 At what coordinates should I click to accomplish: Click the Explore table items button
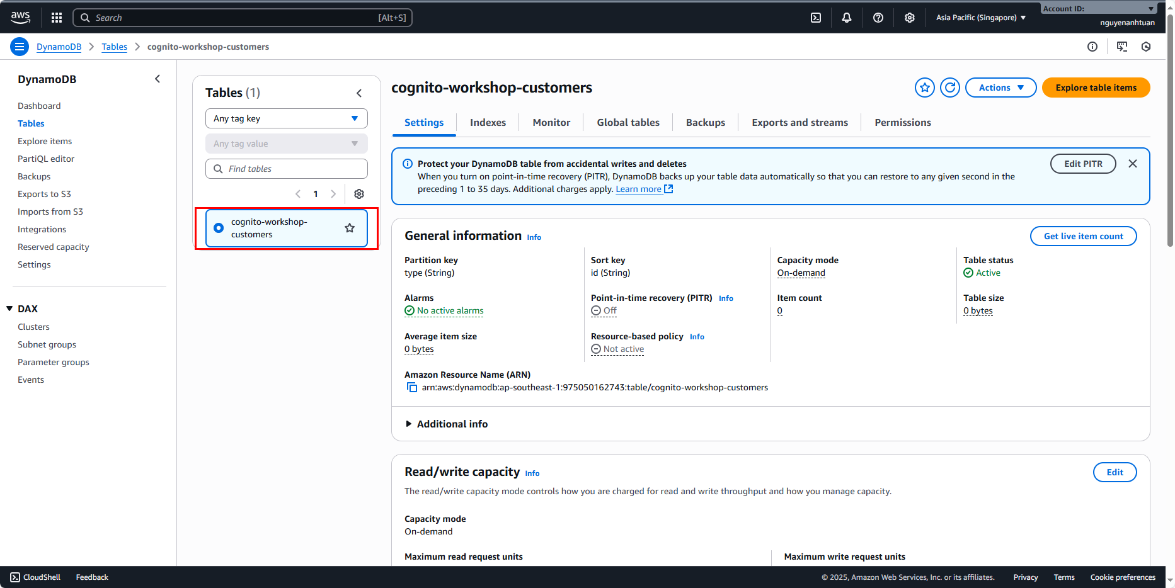click(x=1096, y=88)
